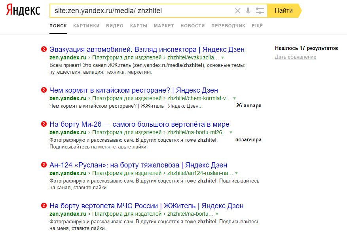The height and width of the screenshot is (232, 347).
Task: Activate voice search microphone icon
Action: coord(248,11)
